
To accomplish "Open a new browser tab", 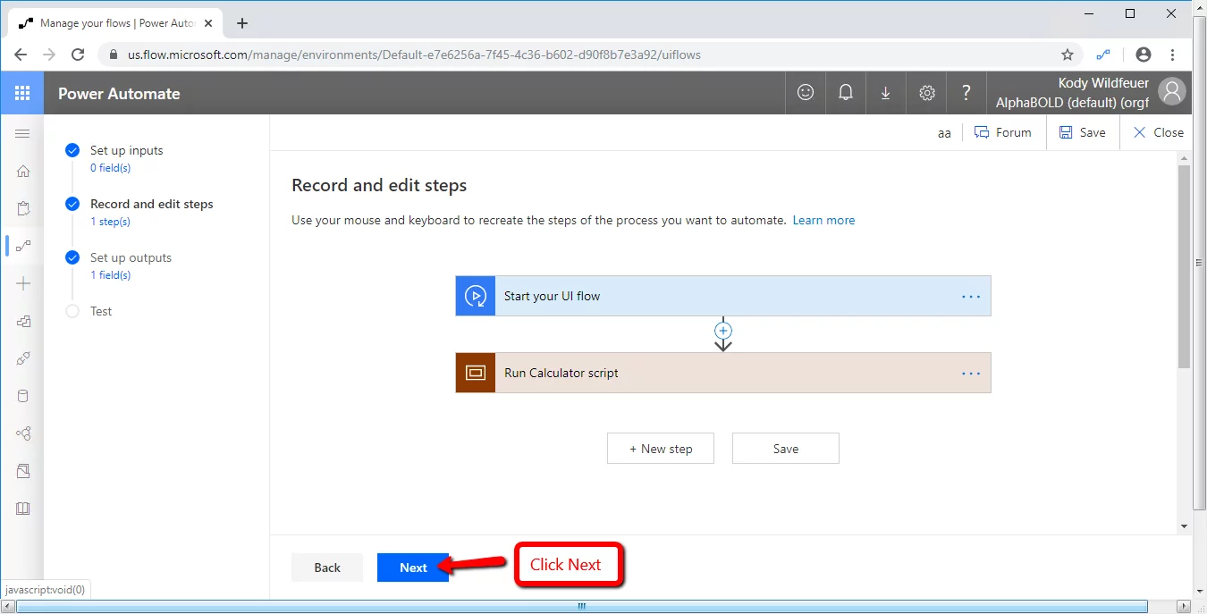I will 242,23.
